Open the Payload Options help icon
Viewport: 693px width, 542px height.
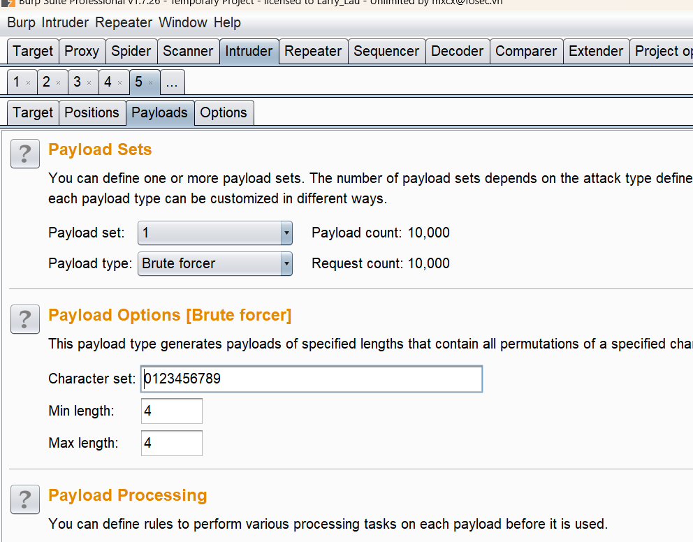click(x=25, y=319)
